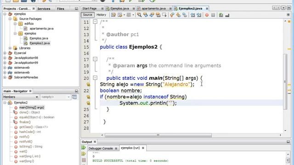Viewport: 294px width, 165px height.
Task: Click the Find Selection magnifier icon
Action: pyautogui.click(x=139, y=15)
